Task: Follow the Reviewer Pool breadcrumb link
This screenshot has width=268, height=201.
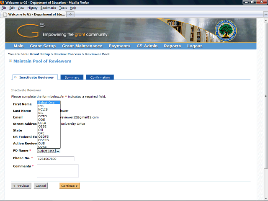Action: click(97, 54)
